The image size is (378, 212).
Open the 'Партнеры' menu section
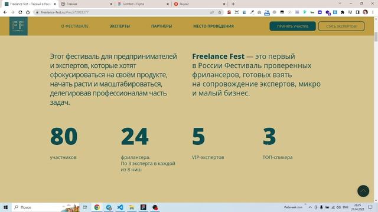161,26
